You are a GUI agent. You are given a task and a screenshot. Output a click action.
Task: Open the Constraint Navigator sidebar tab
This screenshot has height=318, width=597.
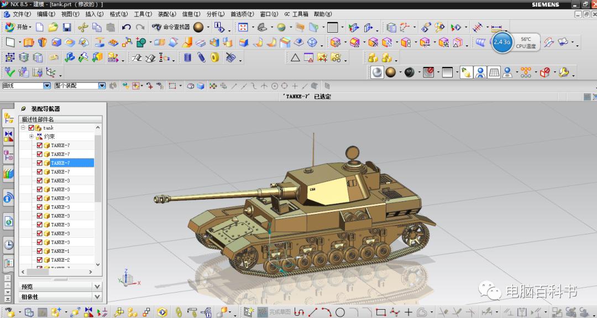point(8,136)
